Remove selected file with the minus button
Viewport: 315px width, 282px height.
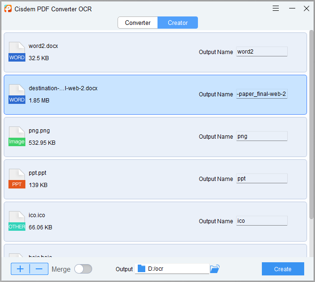[x=39, y=269]
